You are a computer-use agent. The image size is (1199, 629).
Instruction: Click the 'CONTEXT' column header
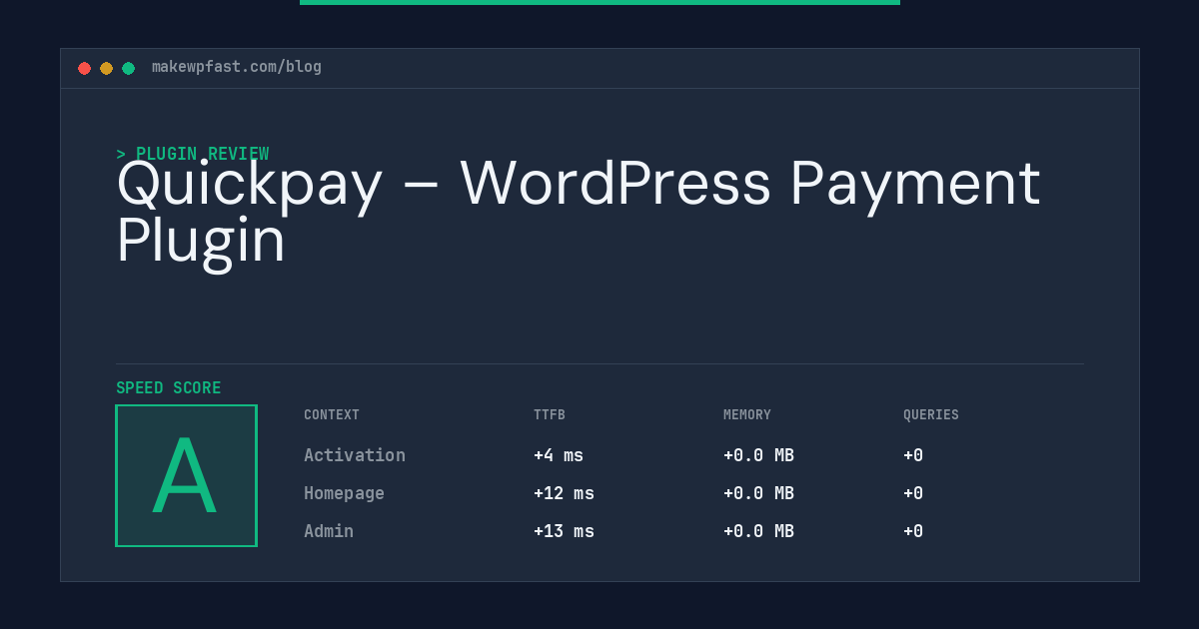tap(332, 414)
